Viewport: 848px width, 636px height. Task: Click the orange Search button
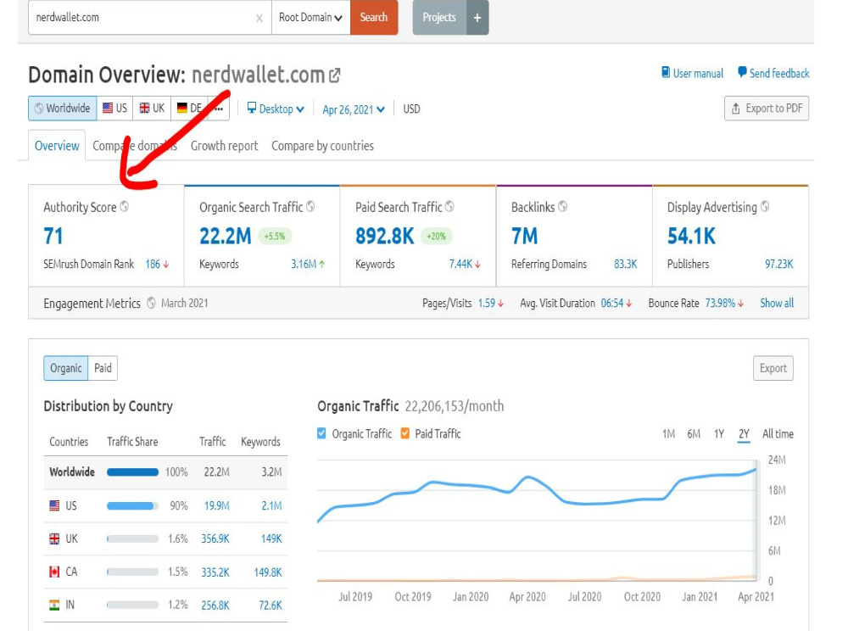[374, 17]
